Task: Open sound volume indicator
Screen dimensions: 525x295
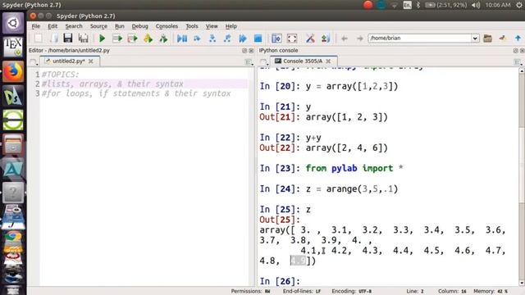Action: pos(476,5)
